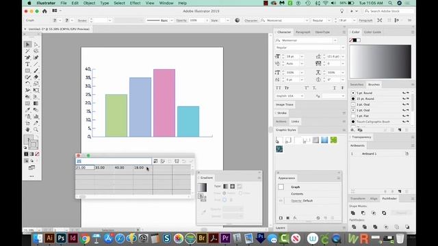The width and height of the screenshot is (438, 246).
Task: Open the Effect menu
Action: coord(135,3)
